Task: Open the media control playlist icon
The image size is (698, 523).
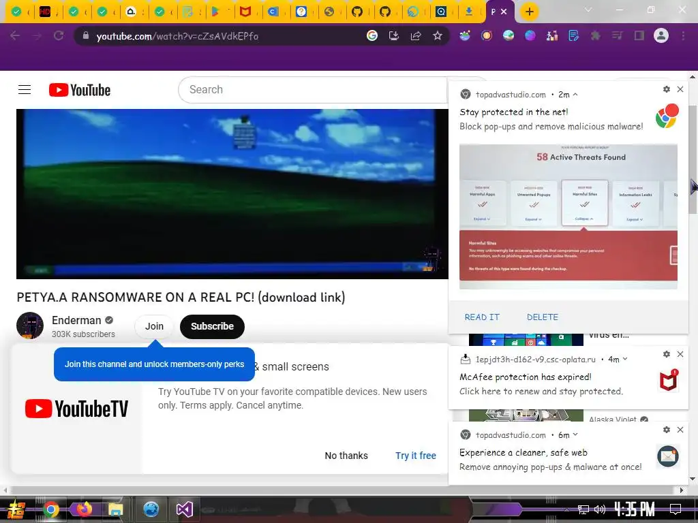Action: point(617,36)
